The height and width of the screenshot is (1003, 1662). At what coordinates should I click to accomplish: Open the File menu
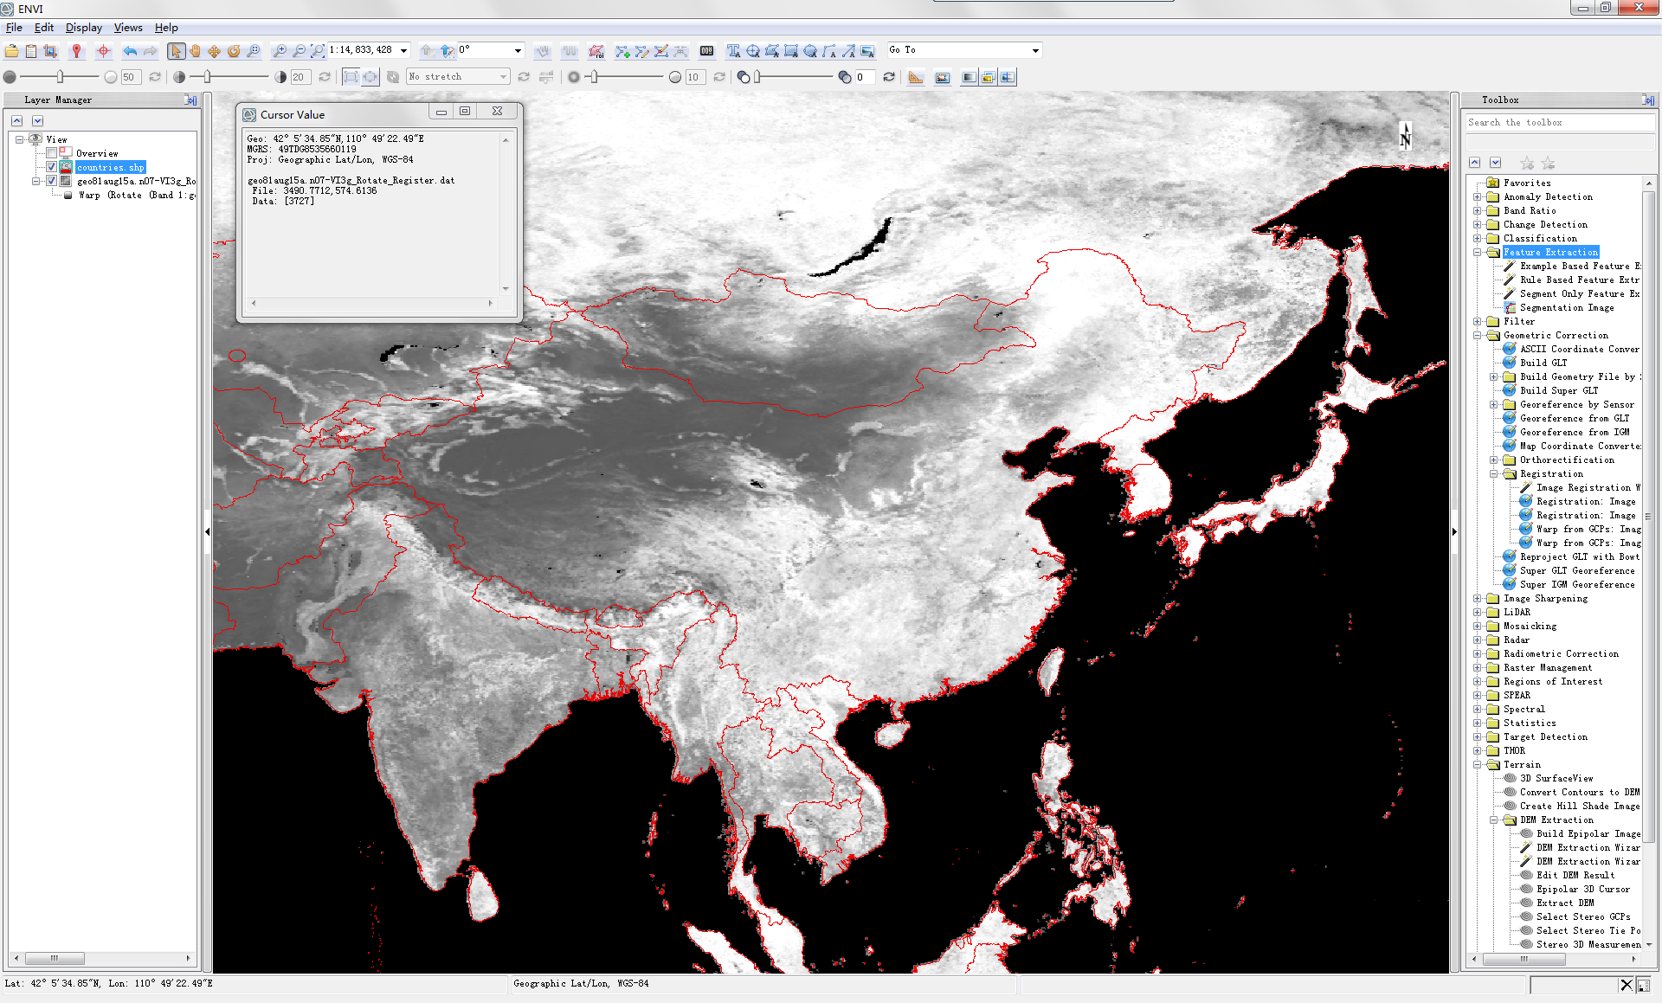pos(14,28)
